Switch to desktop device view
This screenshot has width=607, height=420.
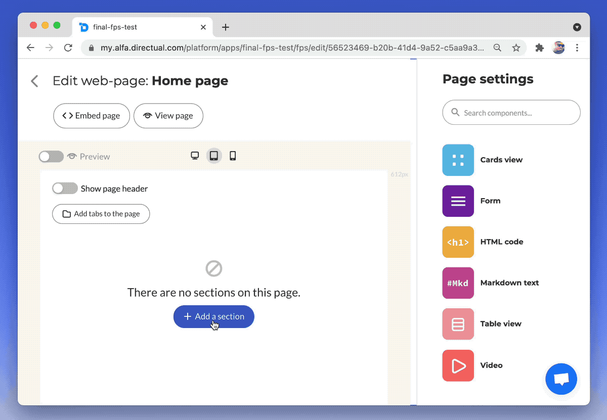point(195,156)
